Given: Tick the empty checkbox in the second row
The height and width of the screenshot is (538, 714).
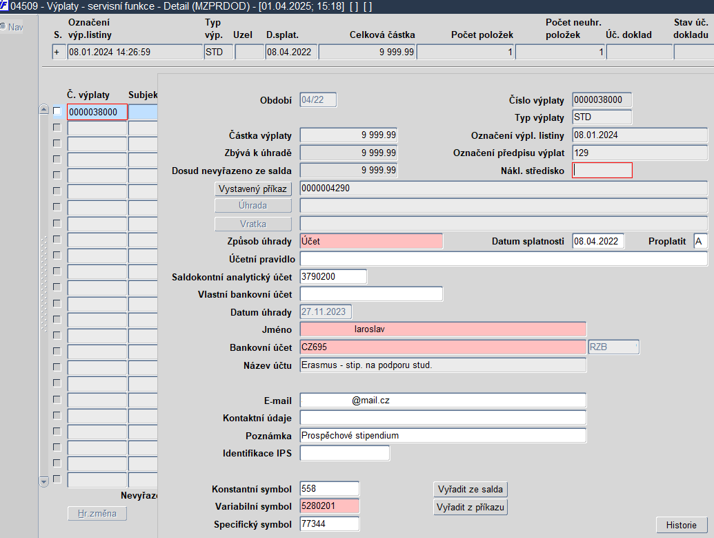Looking at the screenshot, I should tap(57, 127).
